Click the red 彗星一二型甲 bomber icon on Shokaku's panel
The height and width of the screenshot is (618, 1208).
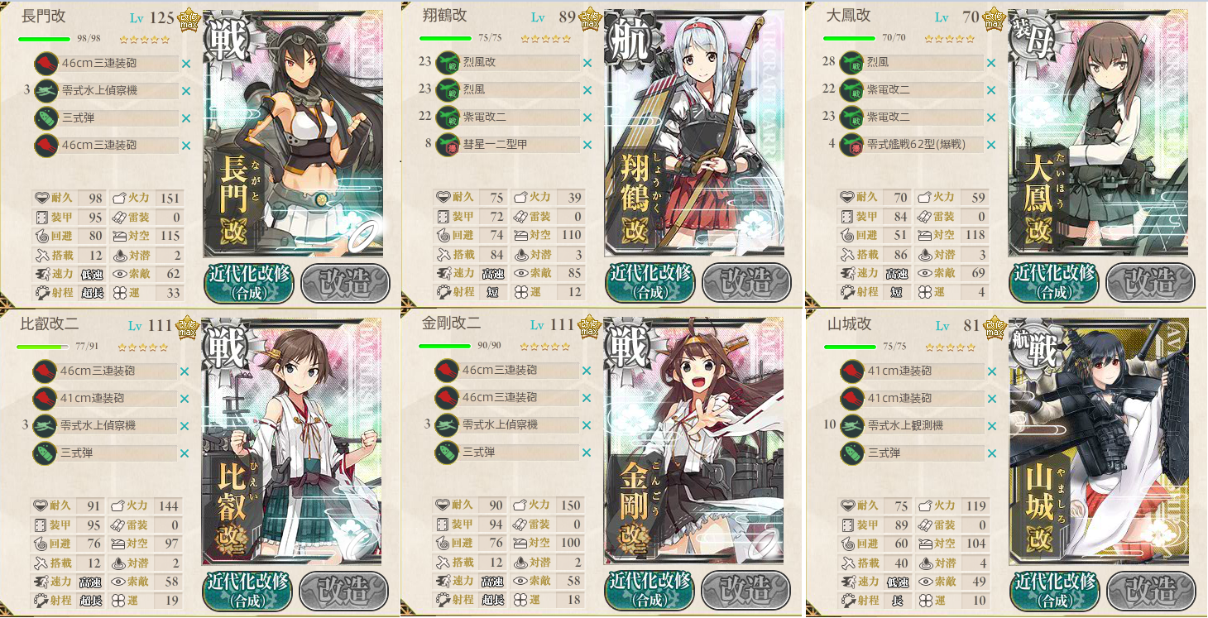[448, 145]
